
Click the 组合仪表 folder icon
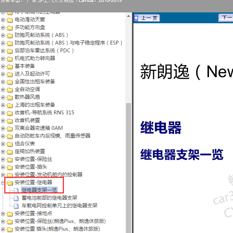point(10,144)
